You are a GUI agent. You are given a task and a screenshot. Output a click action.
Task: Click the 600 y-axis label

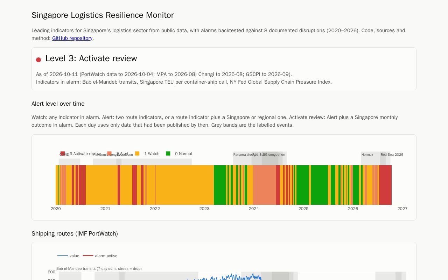[x=51, y=272]
